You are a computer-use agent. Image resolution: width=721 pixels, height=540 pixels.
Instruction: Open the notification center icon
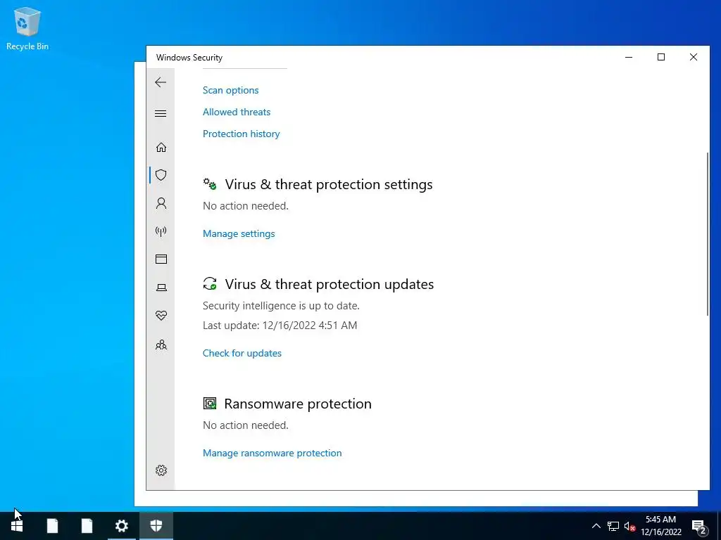click(x=699, y=526)
